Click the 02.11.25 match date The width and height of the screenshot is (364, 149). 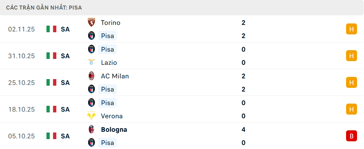tap(22, 29)
